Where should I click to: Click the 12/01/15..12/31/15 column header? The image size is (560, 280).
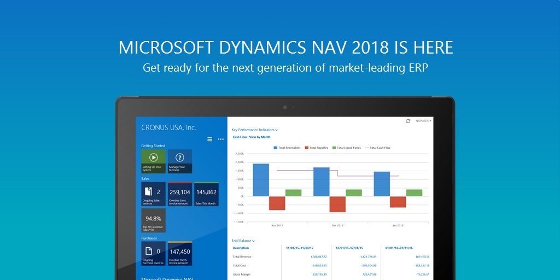point(349,248)
